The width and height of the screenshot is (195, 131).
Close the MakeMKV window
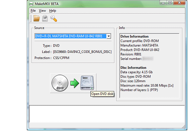pyautogui.click(x=179, y=3)
